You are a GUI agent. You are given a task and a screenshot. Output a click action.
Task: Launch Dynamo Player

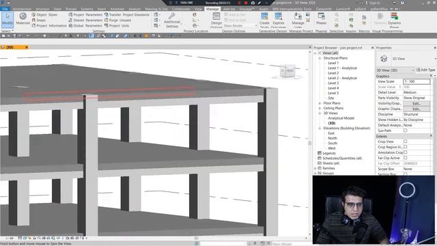coord(394,20)
